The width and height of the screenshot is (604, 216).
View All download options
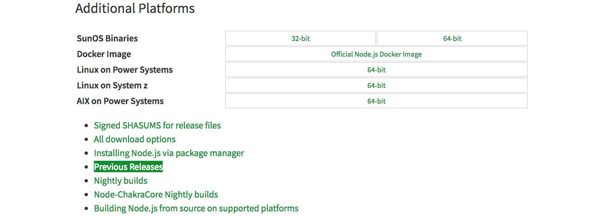pyautogui.click(x=135, y=139)
